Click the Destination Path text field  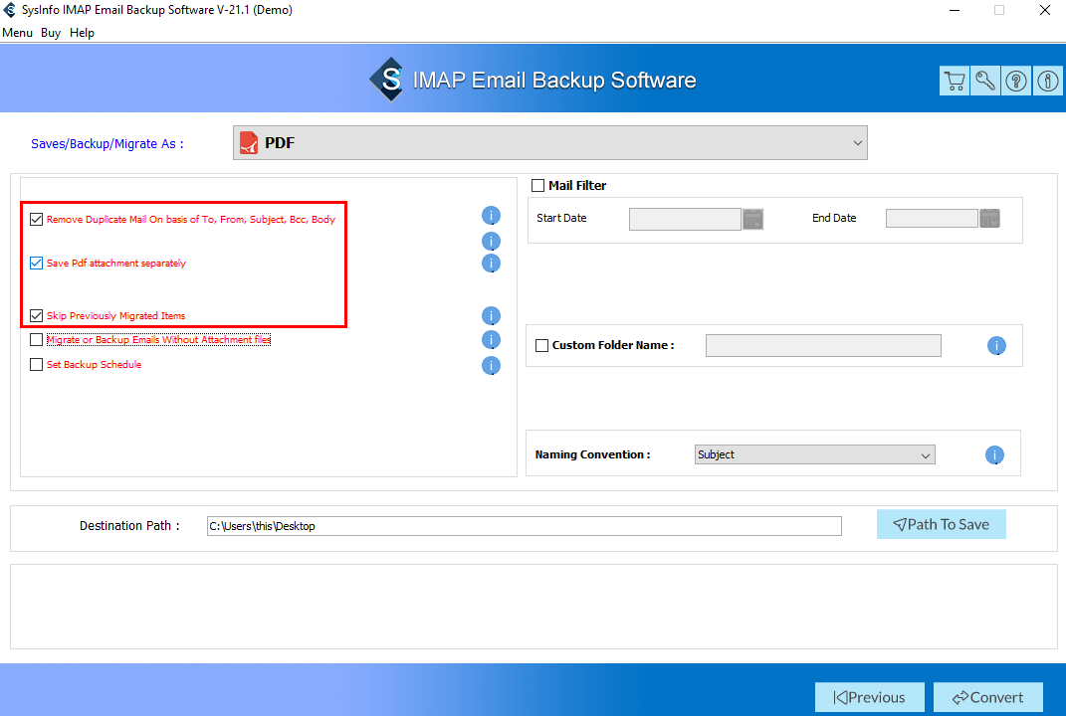point(525,526)
